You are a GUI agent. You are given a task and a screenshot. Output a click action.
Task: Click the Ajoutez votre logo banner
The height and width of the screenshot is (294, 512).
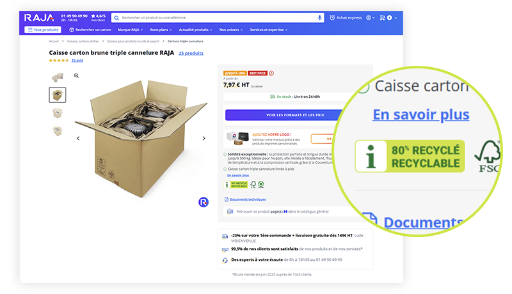281,139
